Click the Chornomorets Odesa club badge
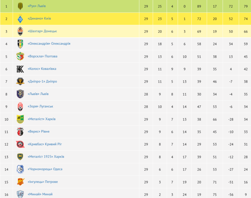 point(20,169)
